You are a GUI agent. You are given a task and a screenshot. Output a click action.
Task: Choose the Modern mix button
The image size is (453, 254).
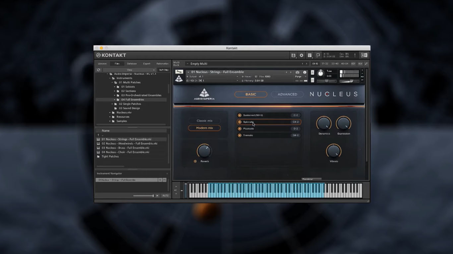coord(204,128)
